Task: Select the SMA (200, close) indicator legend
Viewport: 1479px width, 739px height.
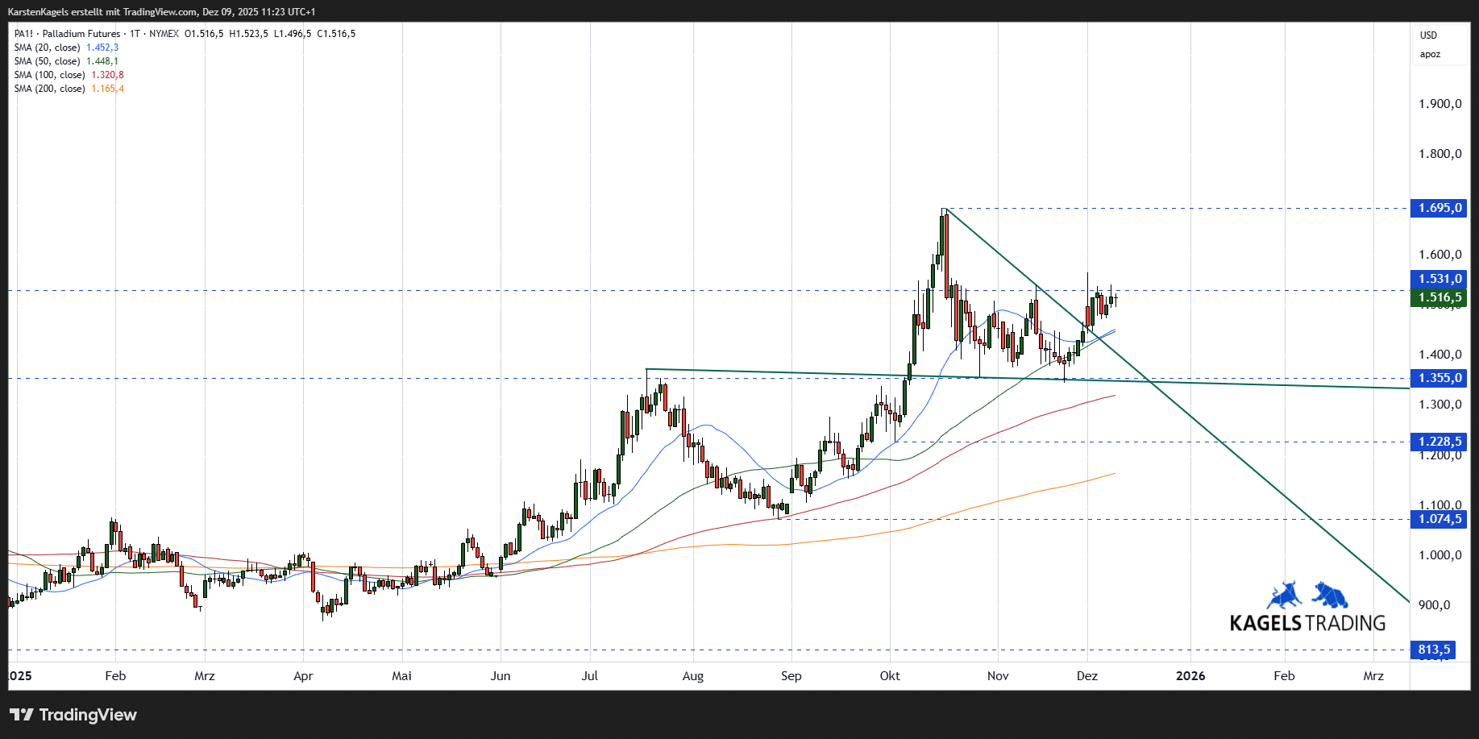Action: pyautogui.click(x=49, y=89)
